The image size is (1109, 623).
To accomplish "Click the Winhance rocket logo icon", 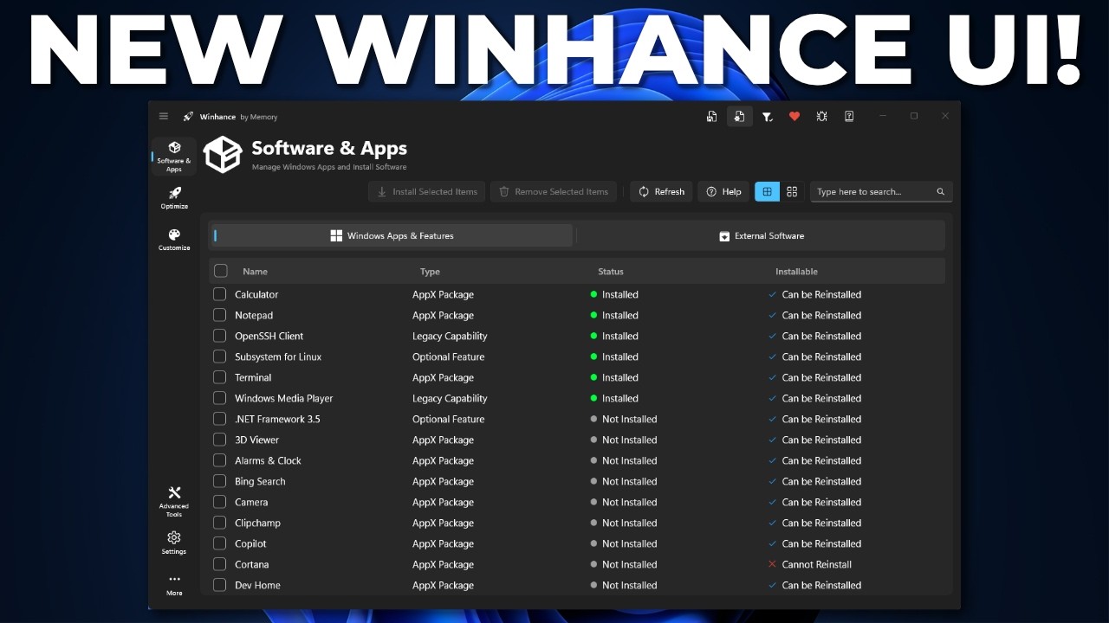I will pyautogui.click(x=188, y=116).
